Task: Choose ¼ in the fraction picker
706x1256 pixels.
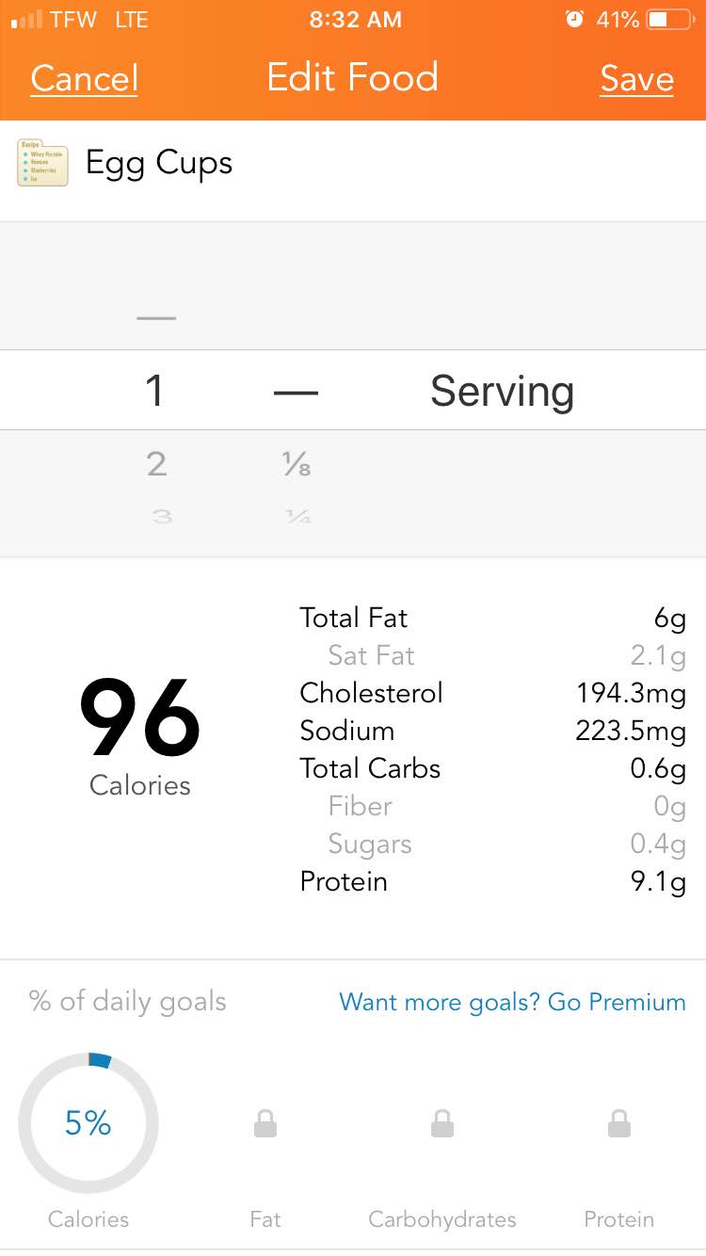Action: coord(298,516)
